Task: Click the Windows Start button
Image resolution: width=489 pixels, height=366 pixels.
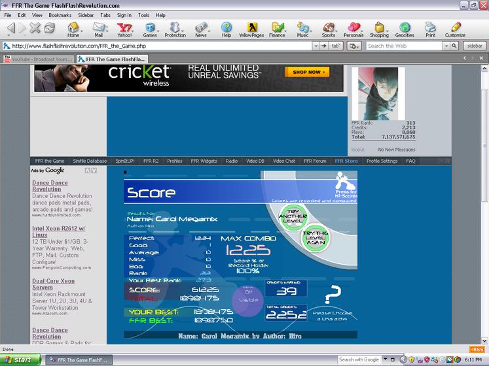Action: (x=20, y=359)
